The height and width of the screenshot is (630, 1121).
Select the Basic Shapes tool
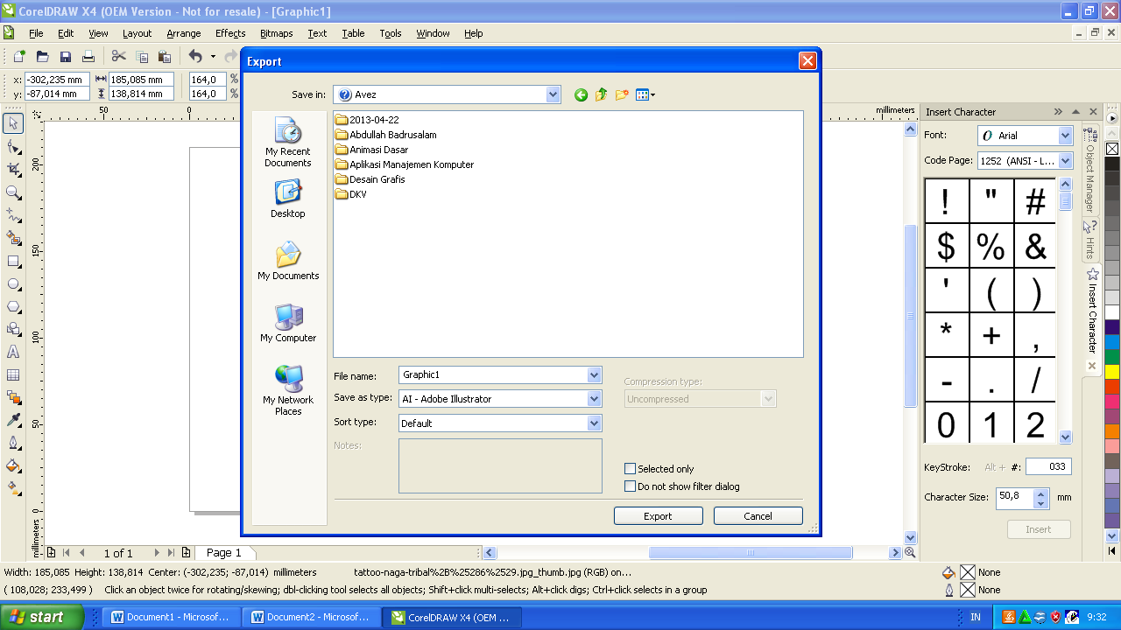point(13,329)
